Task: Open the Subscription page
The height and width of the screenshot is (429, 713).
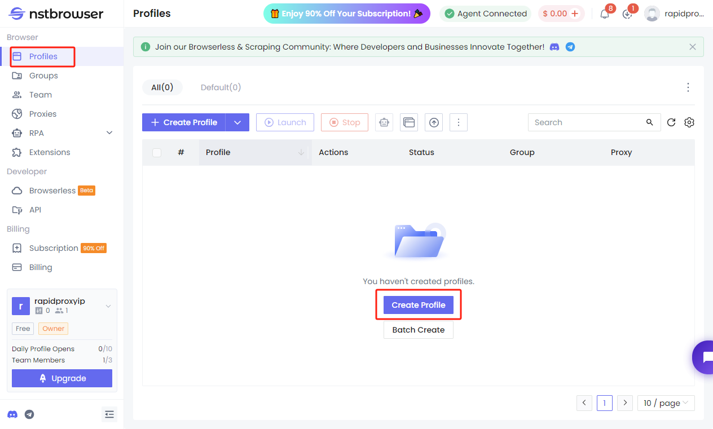Action: pyautogui.click(x=61, y=248)
